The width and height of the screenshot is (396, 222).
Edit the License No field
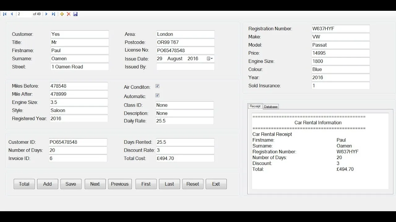point(185,51)
